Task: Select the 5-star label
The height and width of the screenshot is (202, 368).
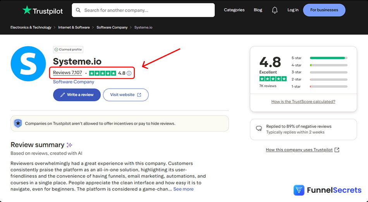Action: (296, 58)
